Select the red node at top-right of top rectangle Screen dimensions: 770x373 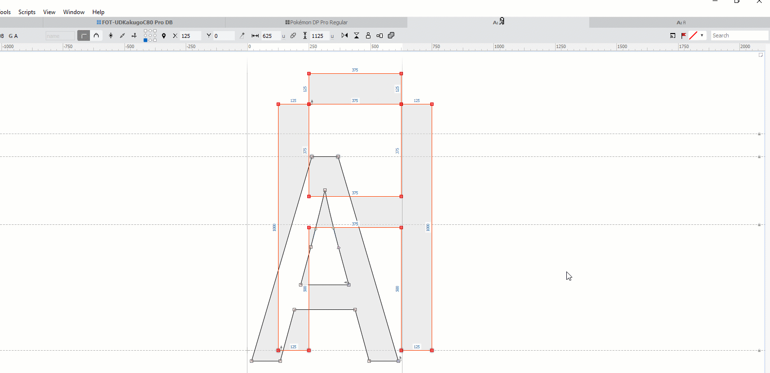click(x=401, y=73)
